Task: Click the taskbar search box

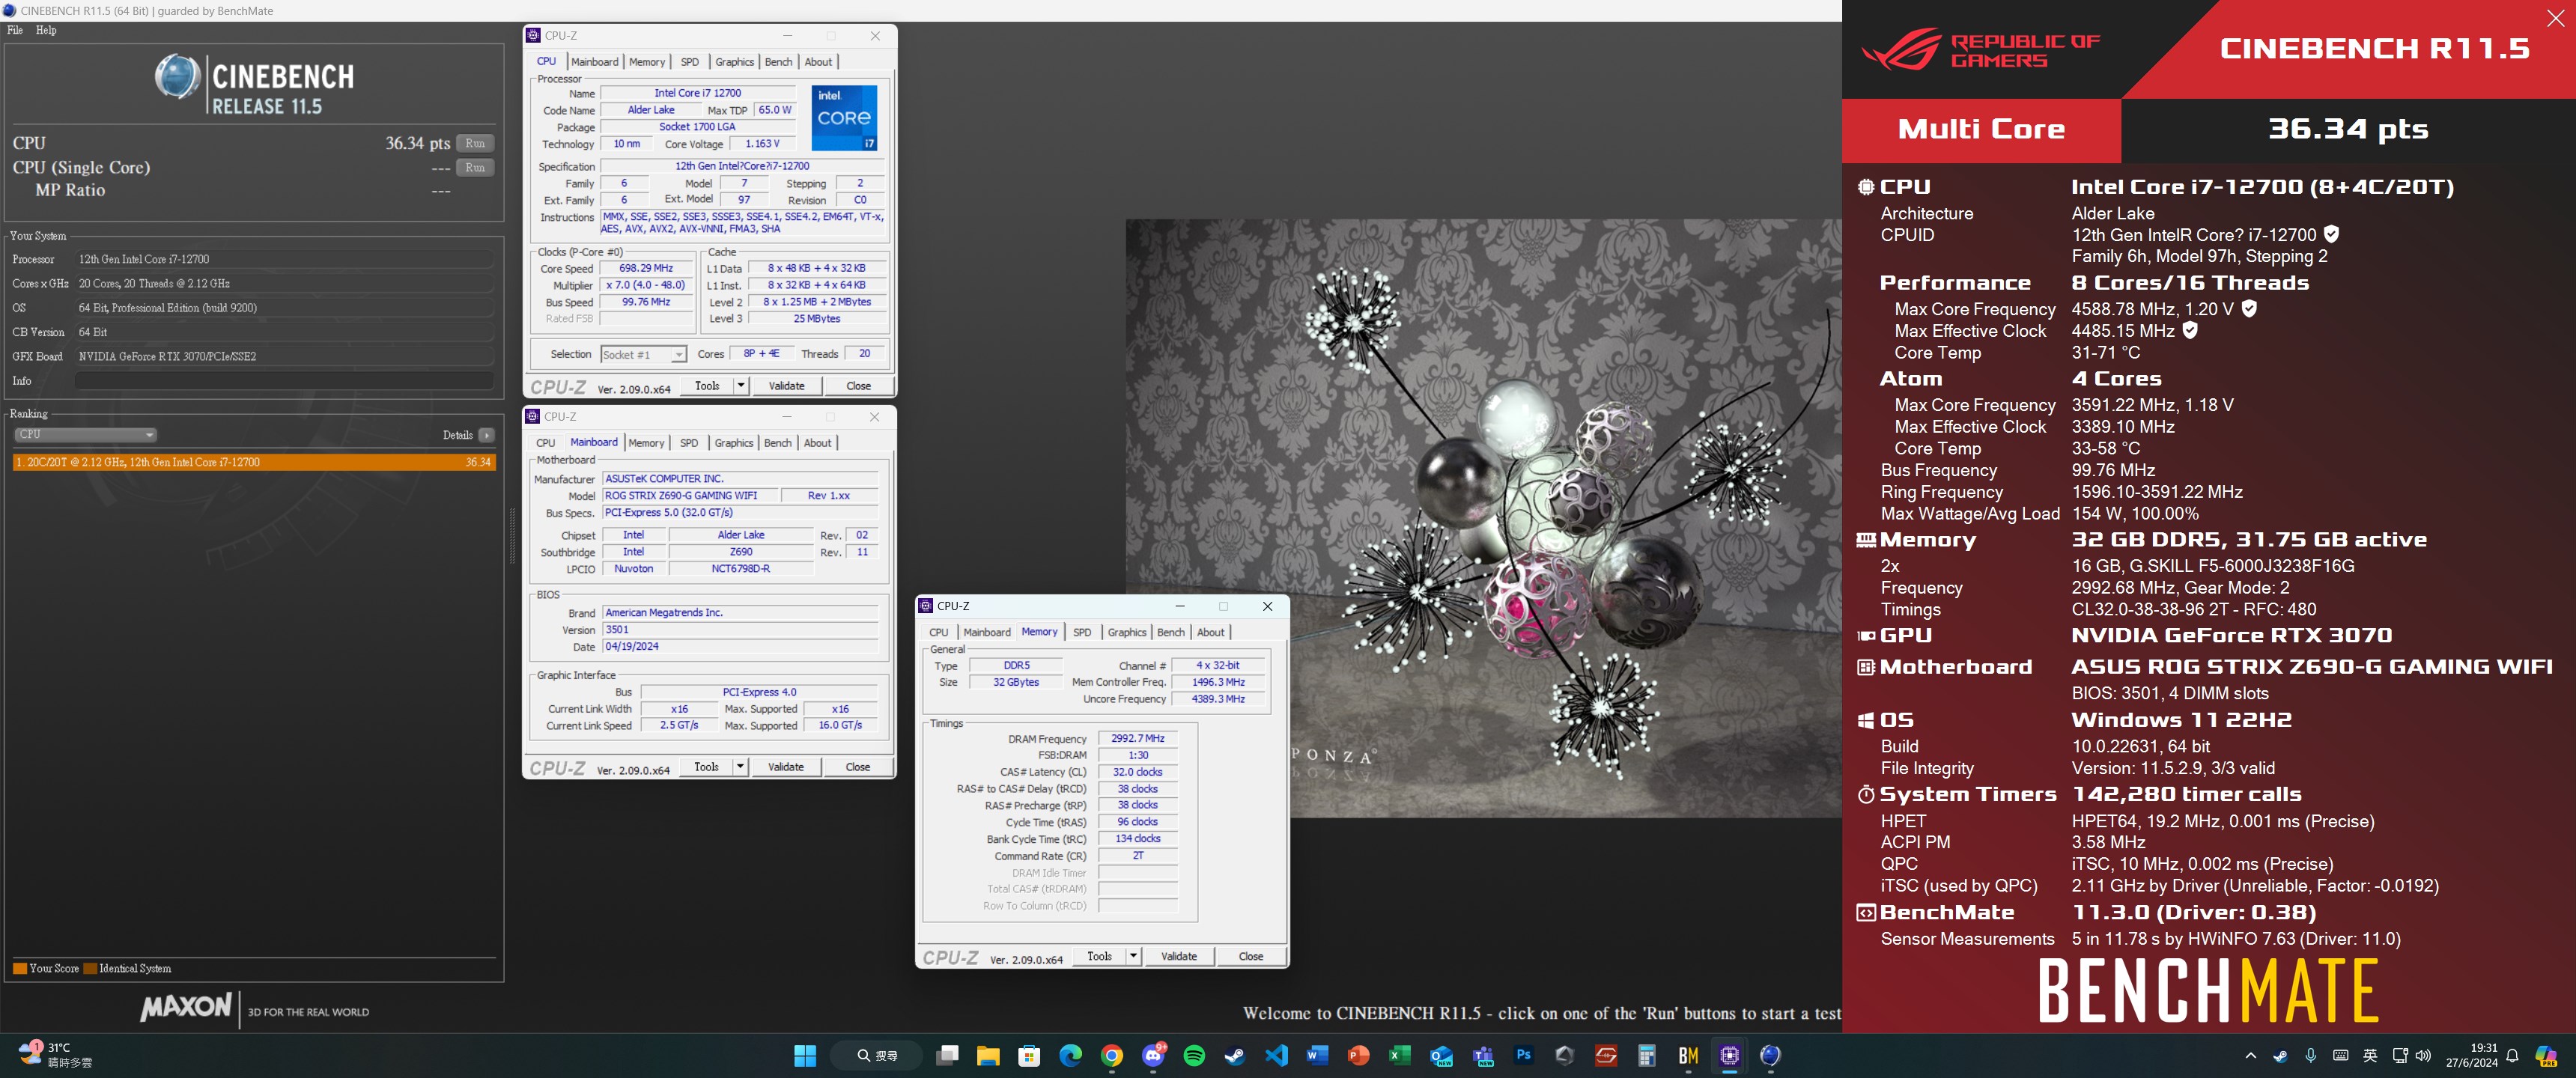Action: pos(878,1056)
